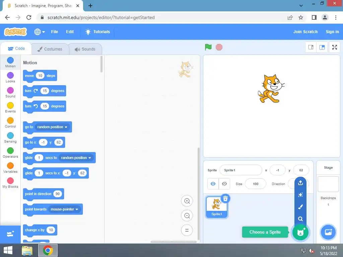Click the workspace vertical scrollbar

point(199,193)
